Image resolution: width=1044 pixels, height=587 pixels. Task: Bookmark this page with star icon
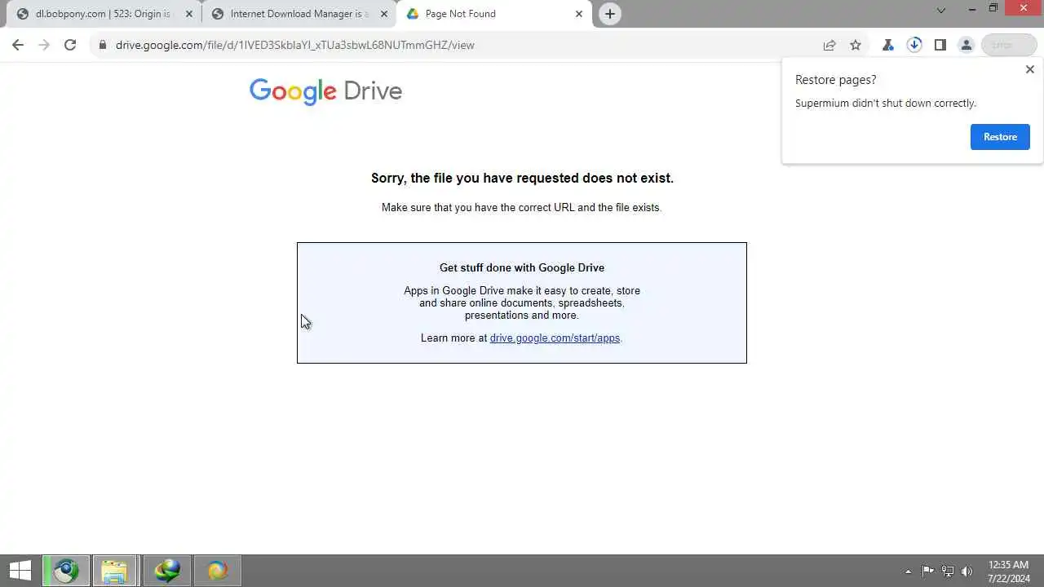pos(856,45)
